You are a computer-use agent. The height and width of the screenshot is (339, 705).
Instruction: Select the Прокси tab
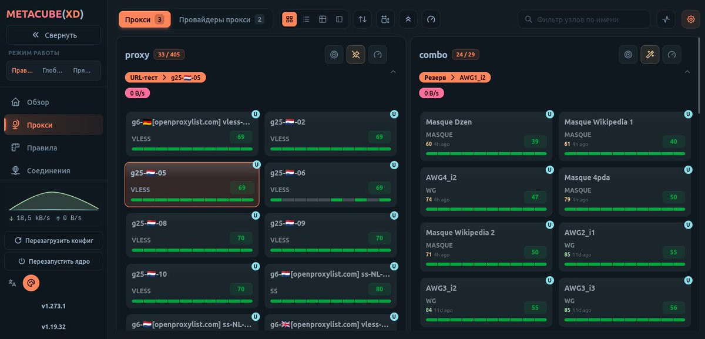click(145, 19)
